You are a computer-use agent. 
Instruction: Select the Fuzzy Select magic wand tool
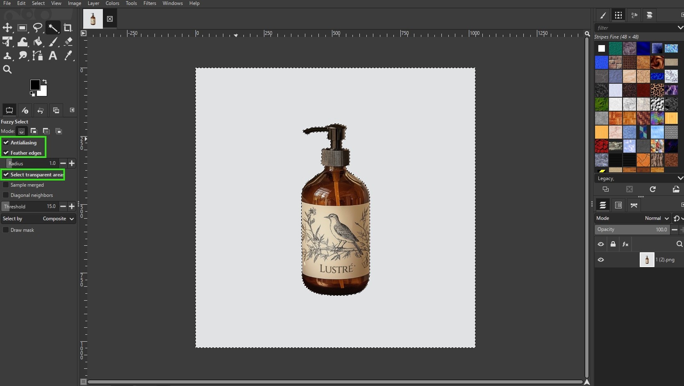tap(53, 28)
